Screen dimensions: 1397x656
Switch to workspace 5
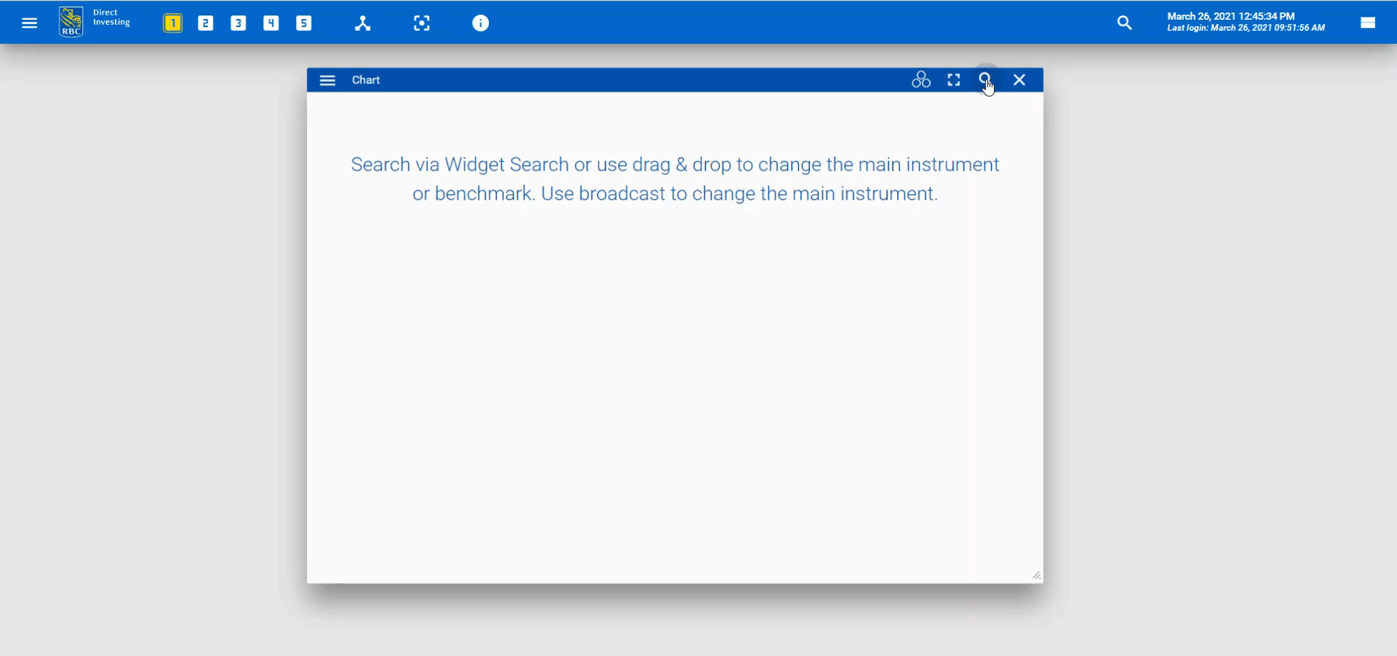pos(303,23)
